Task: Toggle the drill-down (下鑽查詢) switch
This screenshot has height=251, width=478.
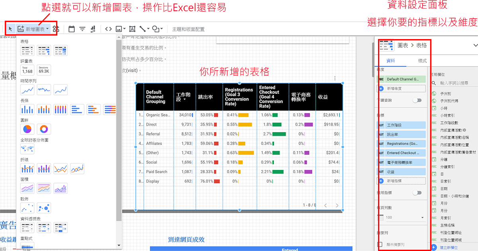Action: pos(417,100)
